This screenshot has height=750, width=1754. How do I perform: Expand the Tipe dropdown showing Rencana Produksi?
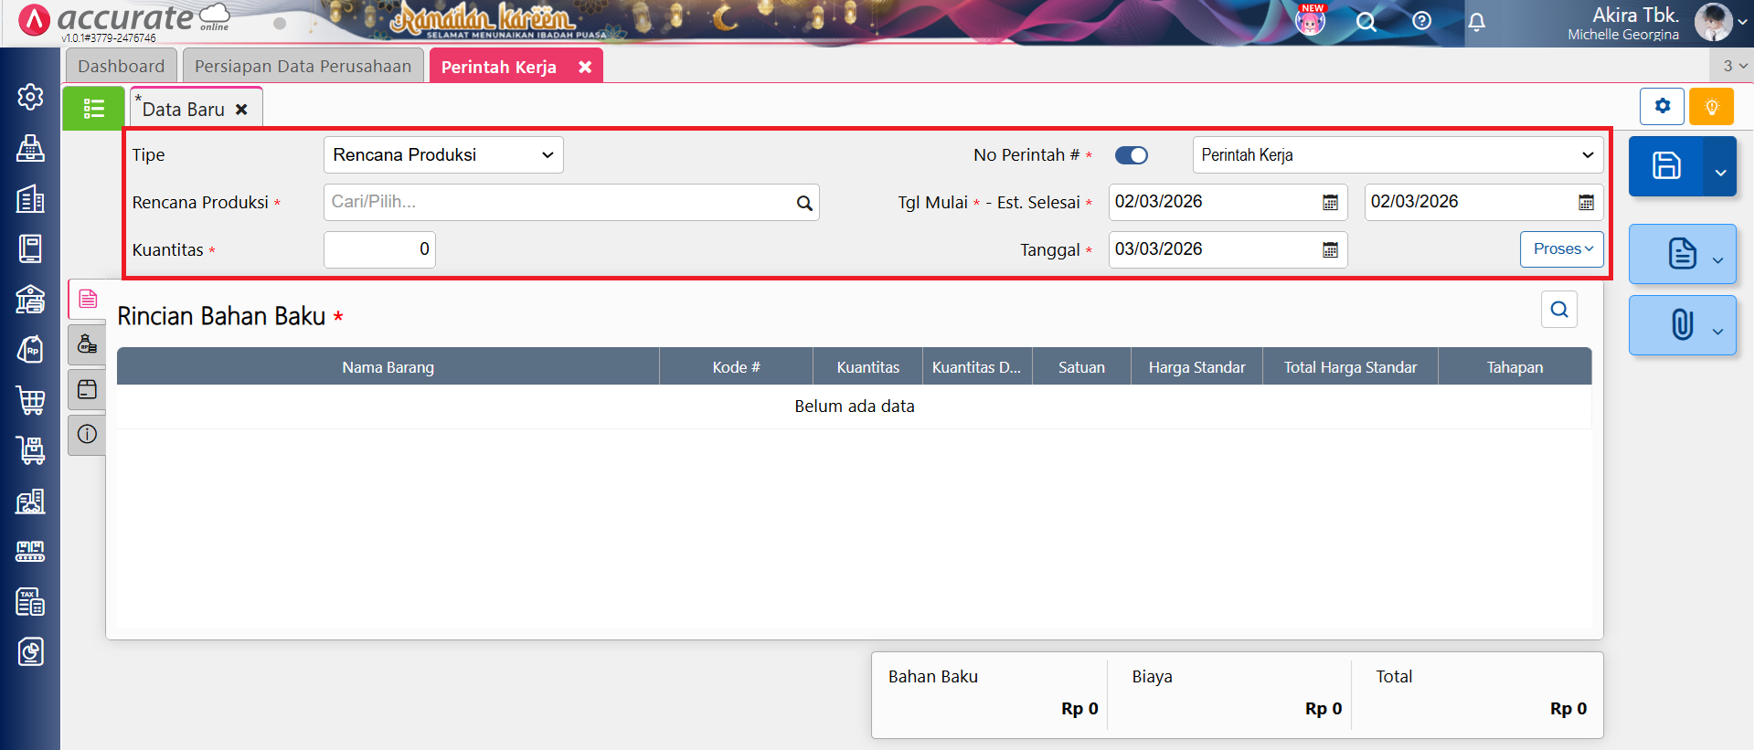coord(443,155)
